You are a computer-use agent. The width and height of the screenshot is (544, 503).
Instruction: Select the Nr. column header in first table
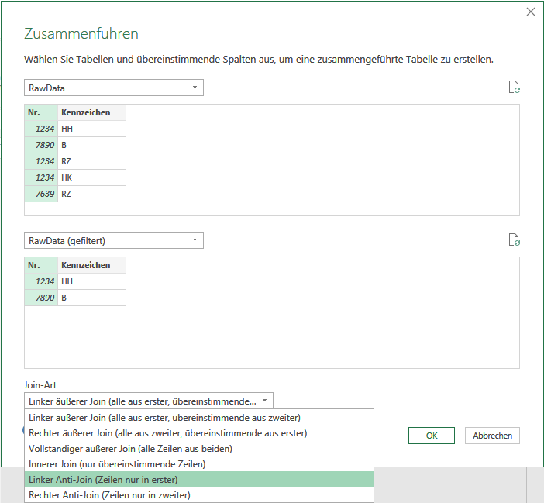coord(41,112)
